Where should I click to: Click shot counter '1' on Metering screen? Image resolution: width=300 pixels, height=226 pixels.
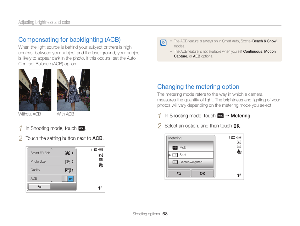pos(229,137)
